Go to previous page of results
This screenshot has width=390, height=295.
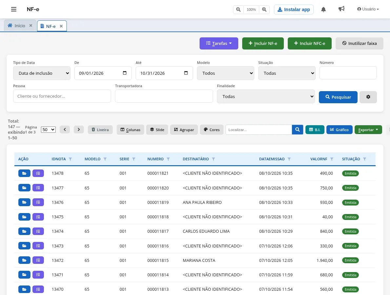65,129
